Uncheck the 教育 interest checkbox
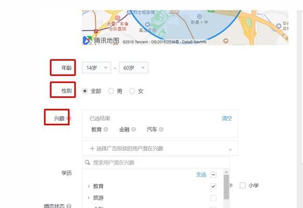 pos(213,186)
